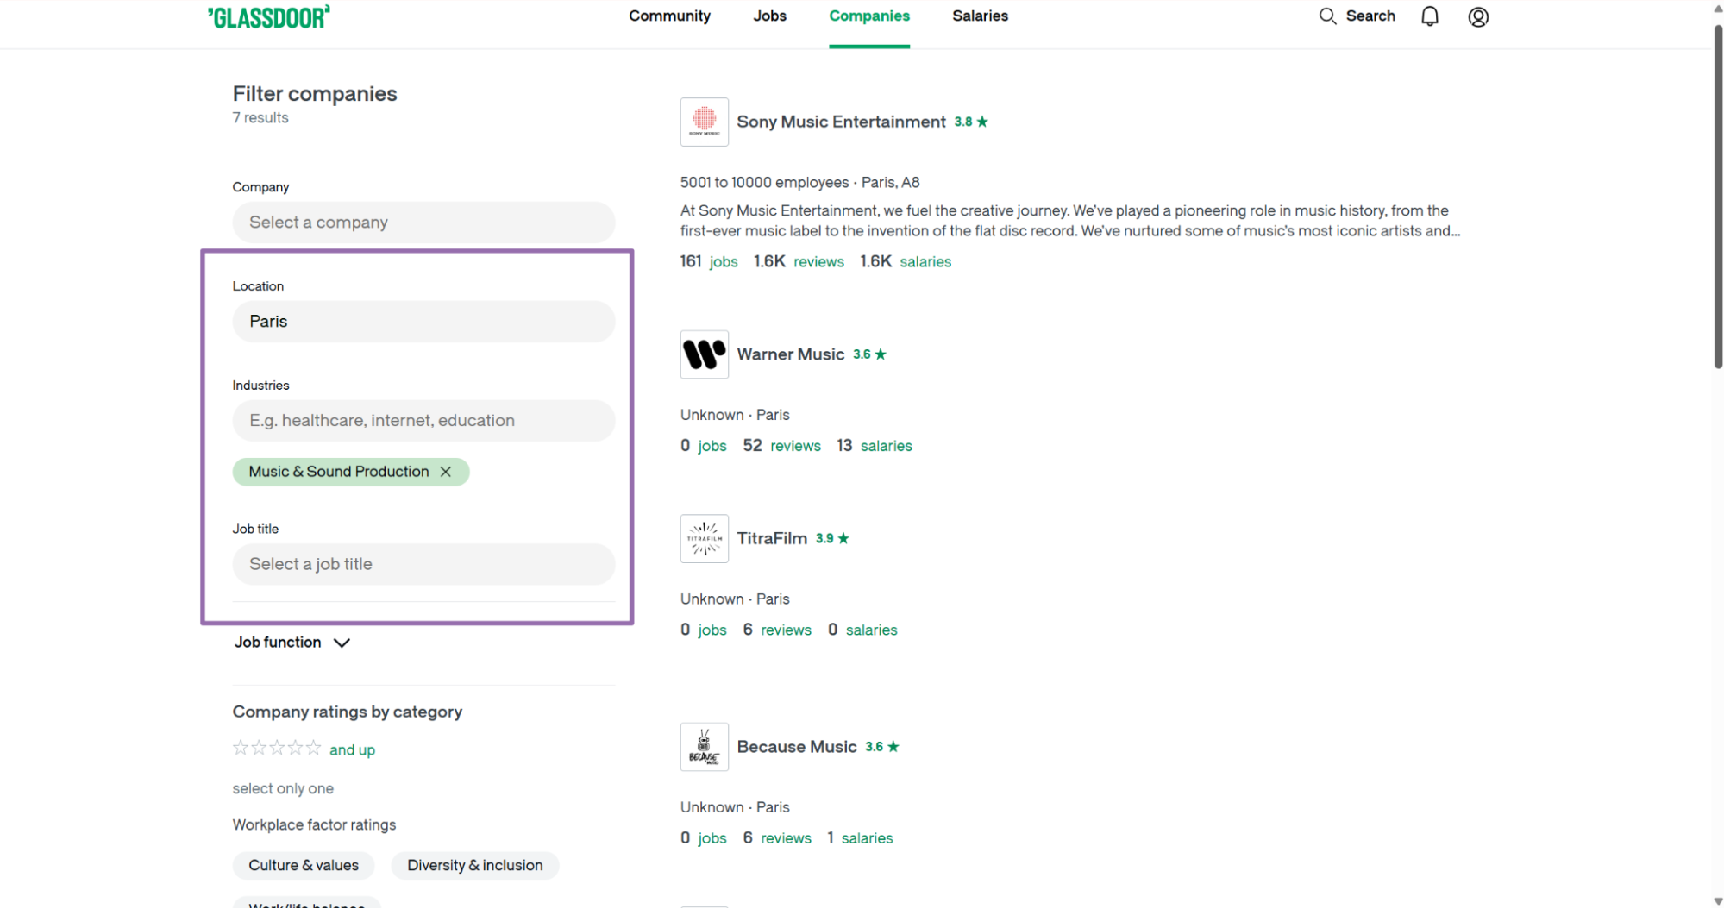Click the Search label in header

tap(1370, 16)
